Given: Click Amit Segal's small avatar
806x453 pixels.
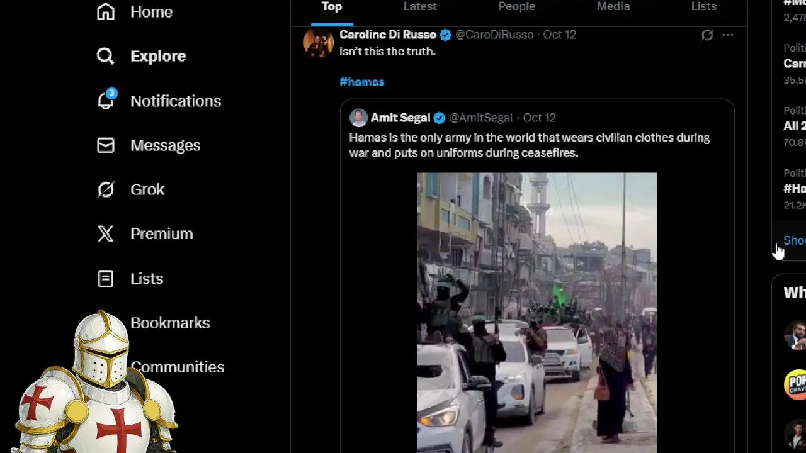Looking at the screenshot, I should pos(359,118).
